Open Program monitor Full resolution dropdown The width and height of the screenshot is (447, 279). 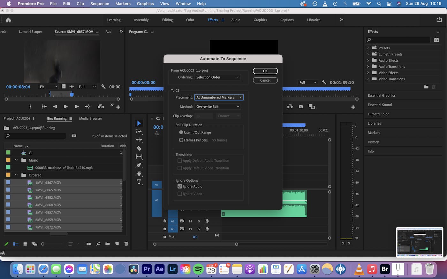(308, 82)
